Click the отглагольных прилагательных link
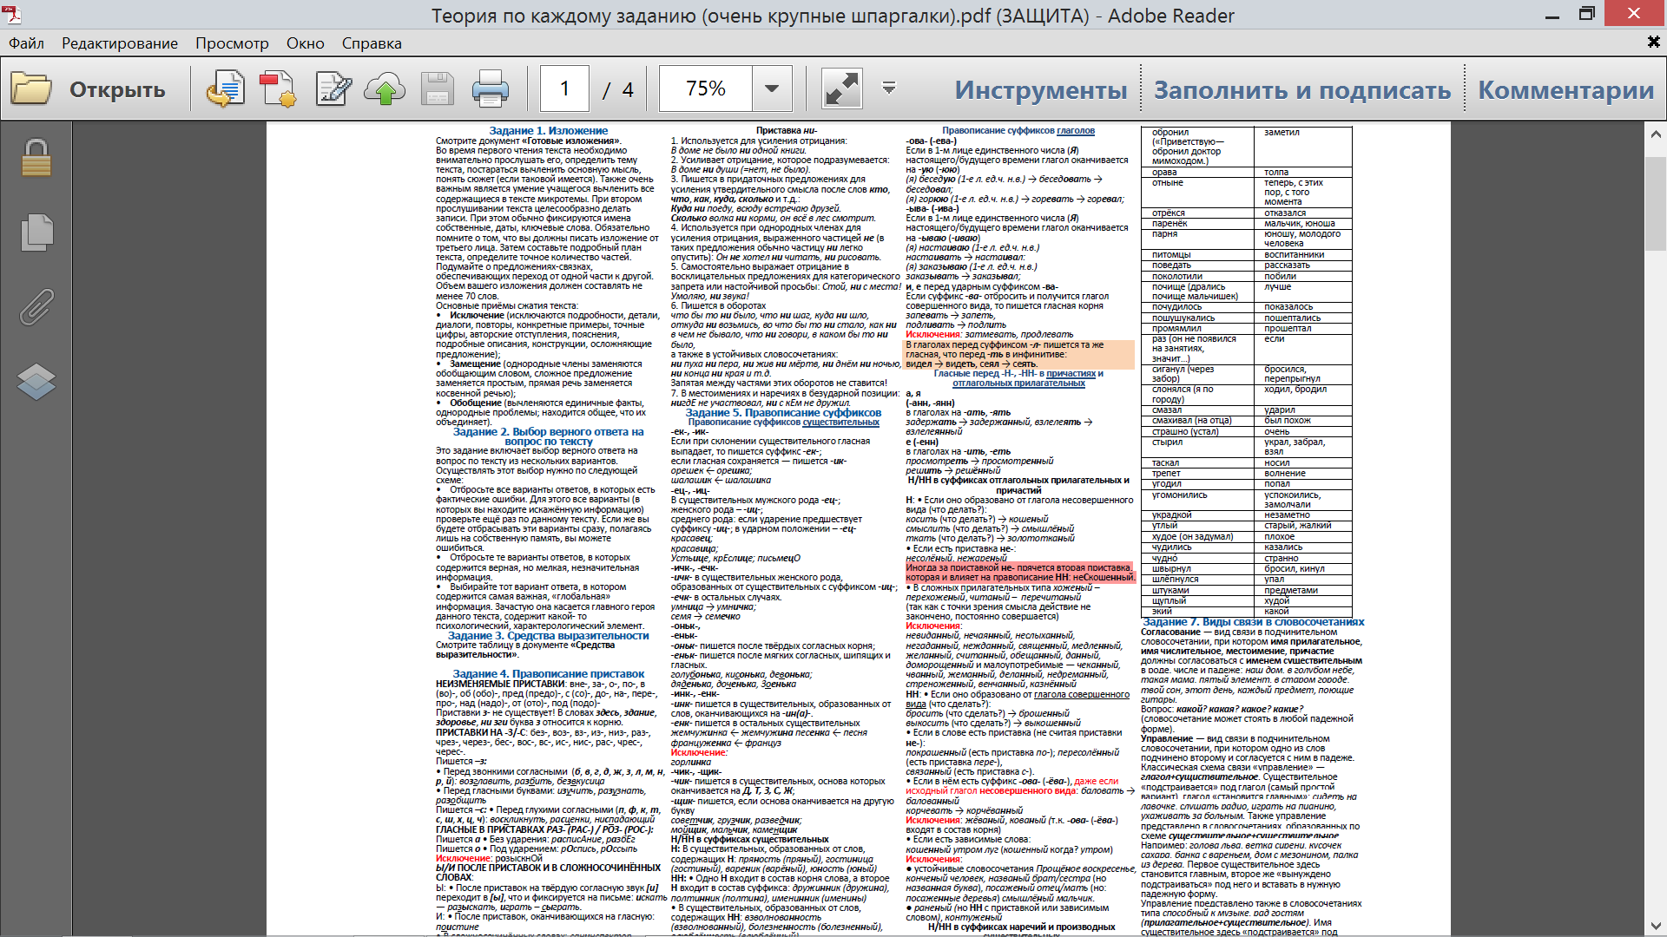The height and width of the screenshot is (937, 1667). (x=1018, y=383)
